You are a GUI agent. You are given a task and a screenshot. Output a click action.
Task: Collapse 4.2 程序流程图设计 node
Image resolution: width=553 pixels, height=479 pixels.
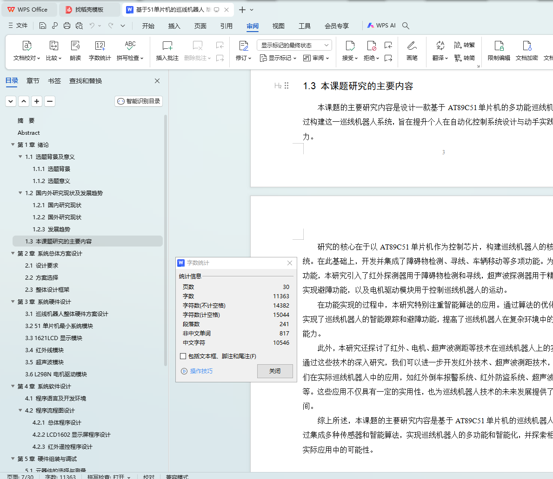coord(20,410)
